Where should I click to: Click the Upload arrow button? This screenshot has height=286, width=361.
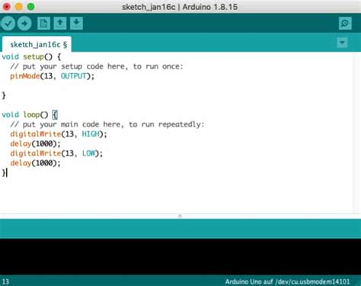coord(24,24)
